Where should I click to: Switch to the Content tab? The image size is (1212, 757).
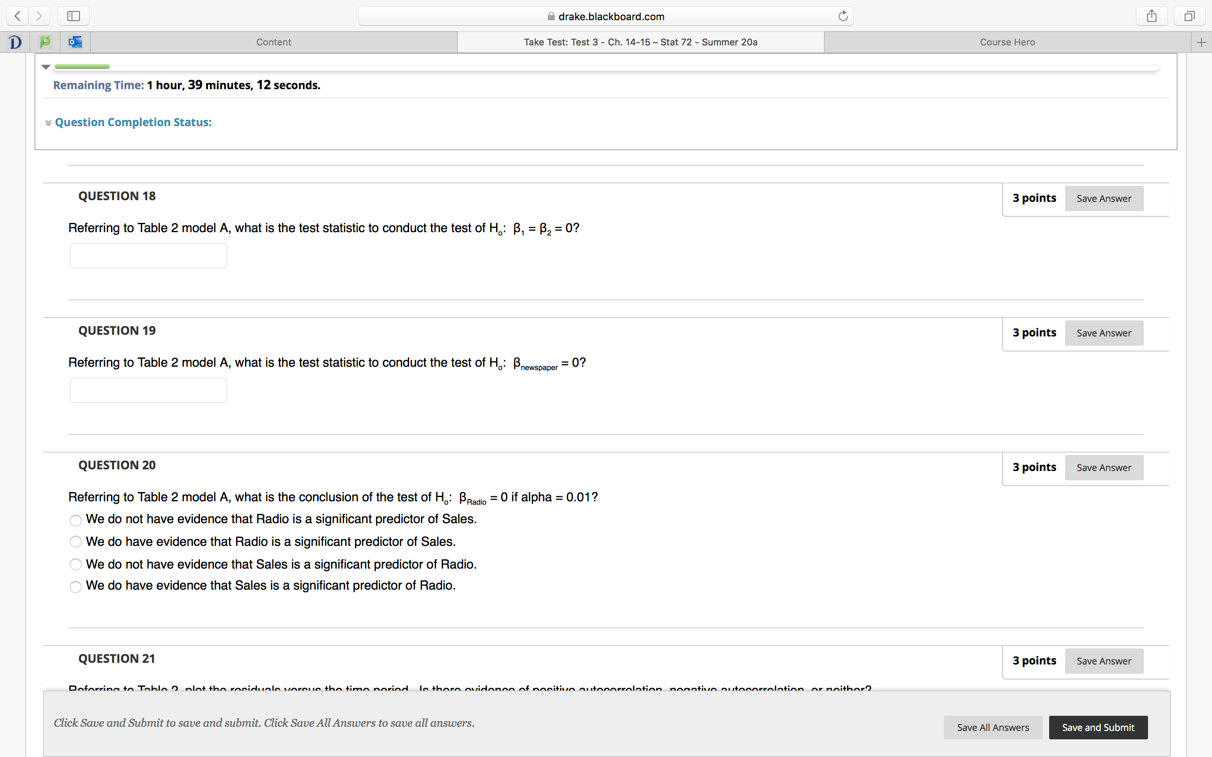click(x=274, y=42)
